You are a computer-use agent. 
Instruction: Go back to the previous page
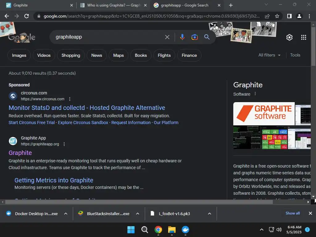(x=7, y=16)
